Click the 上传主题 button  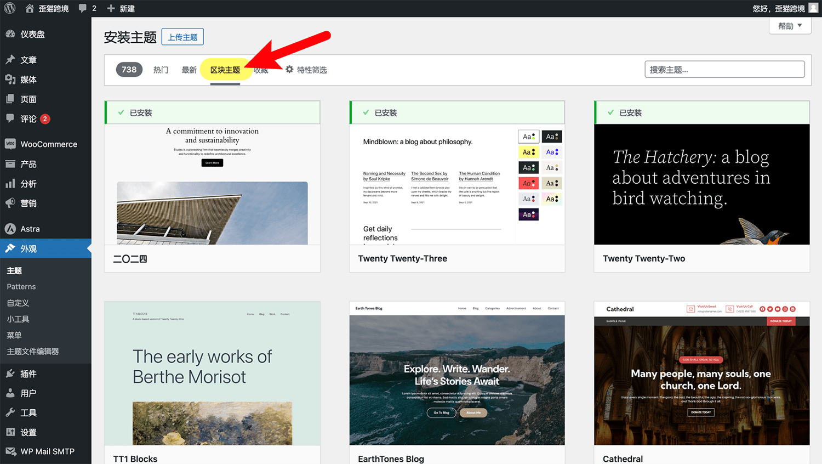[183, 37]
